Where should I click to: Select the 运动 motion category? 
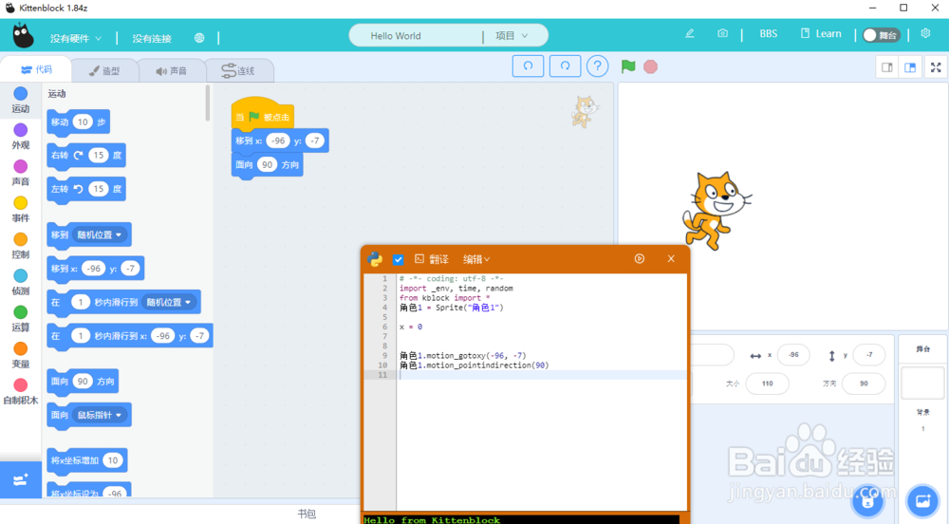pos(21,100)
